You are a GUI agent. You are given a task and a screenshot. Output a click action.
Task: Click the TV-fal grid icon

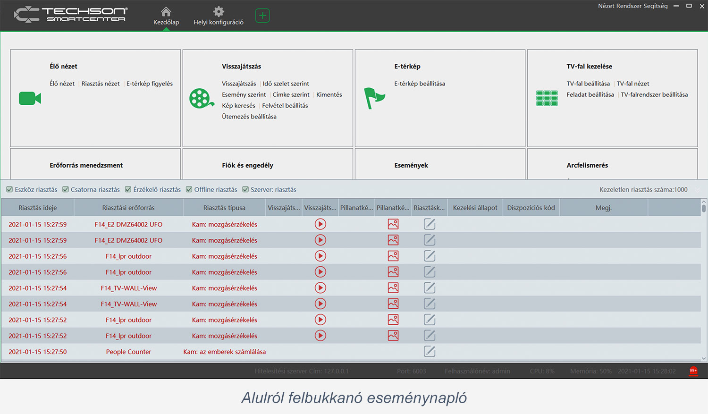pyautogui.click(x=547, y=98)
